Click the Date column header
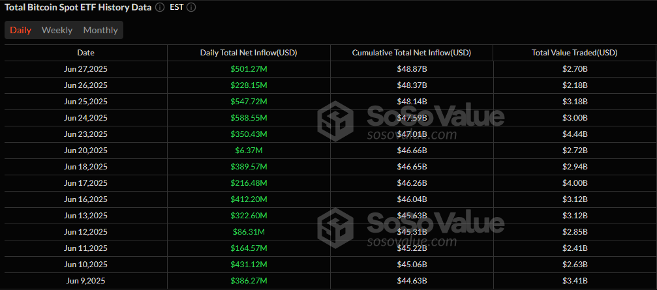657x290 pixels. point(85,53)
